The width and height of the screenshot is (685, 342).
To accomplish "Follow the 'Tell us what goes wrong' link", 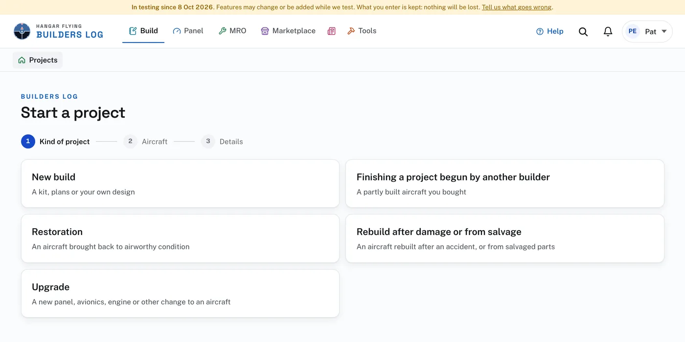I will (x=517, y=7).
